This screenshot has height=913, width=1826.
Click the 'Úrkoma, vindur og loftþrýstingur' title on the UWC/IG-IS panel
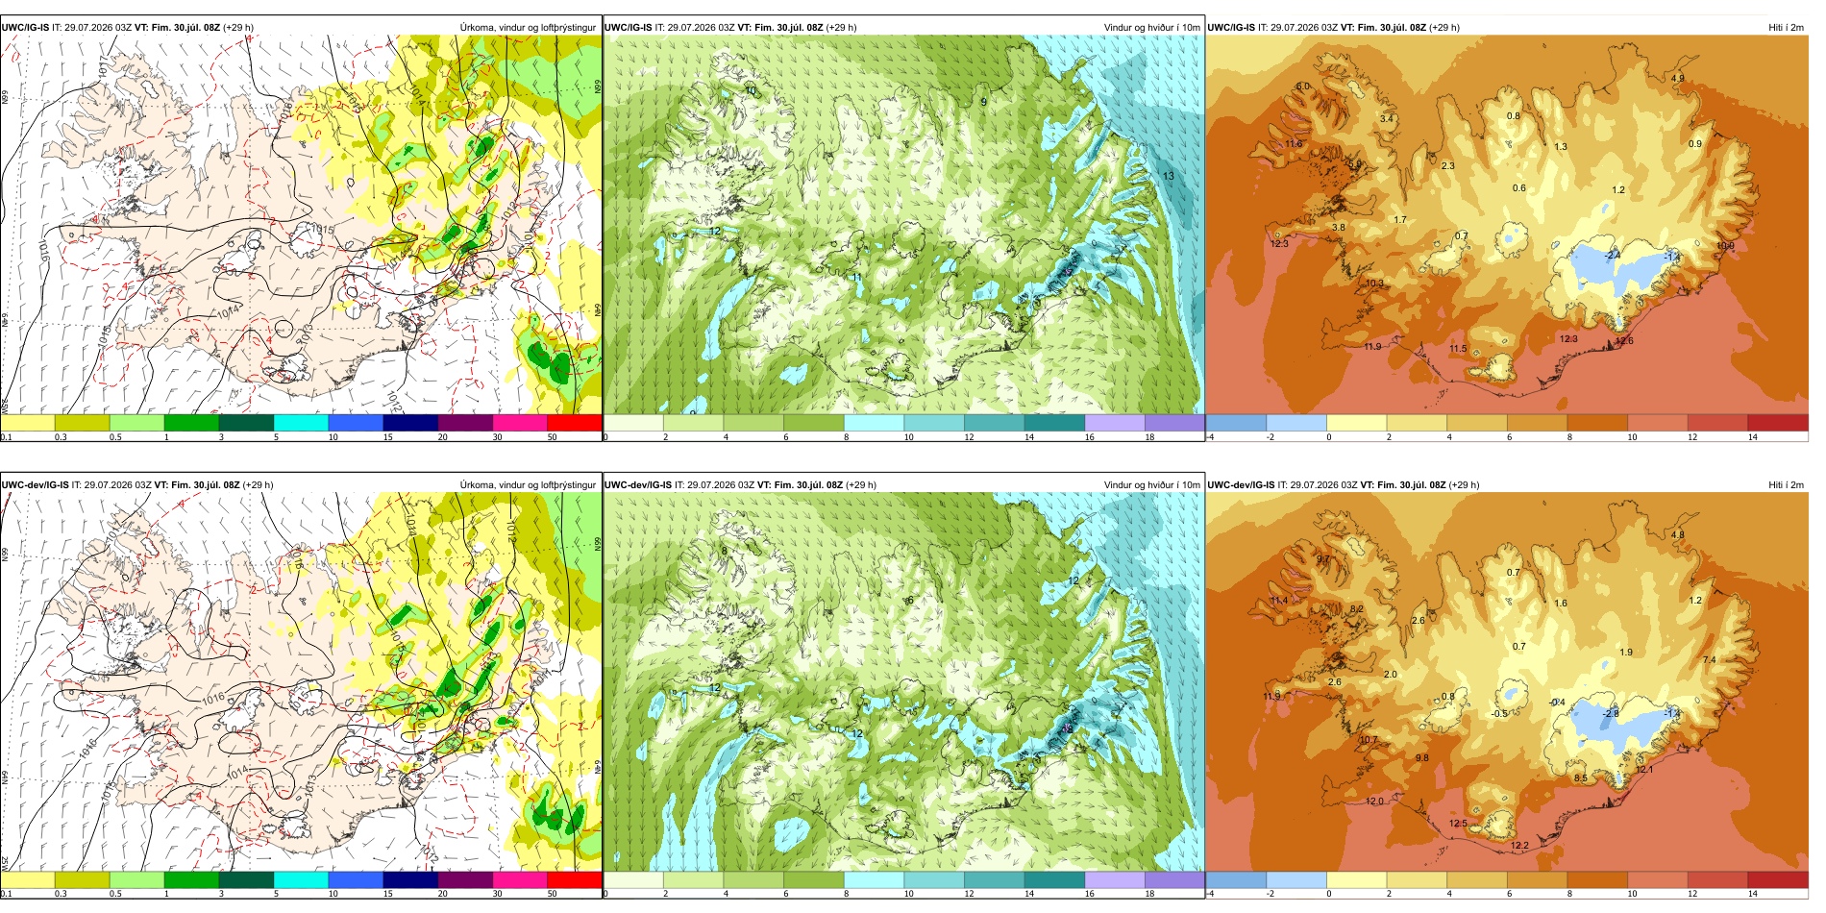click(x=528, y=28)
